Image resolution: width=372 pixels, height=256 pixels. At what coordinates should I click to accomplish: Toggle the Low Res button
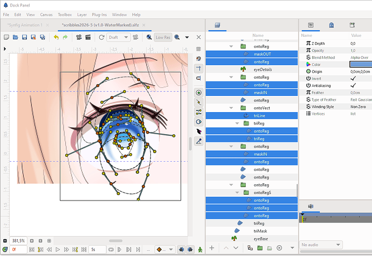coord(163,37)
